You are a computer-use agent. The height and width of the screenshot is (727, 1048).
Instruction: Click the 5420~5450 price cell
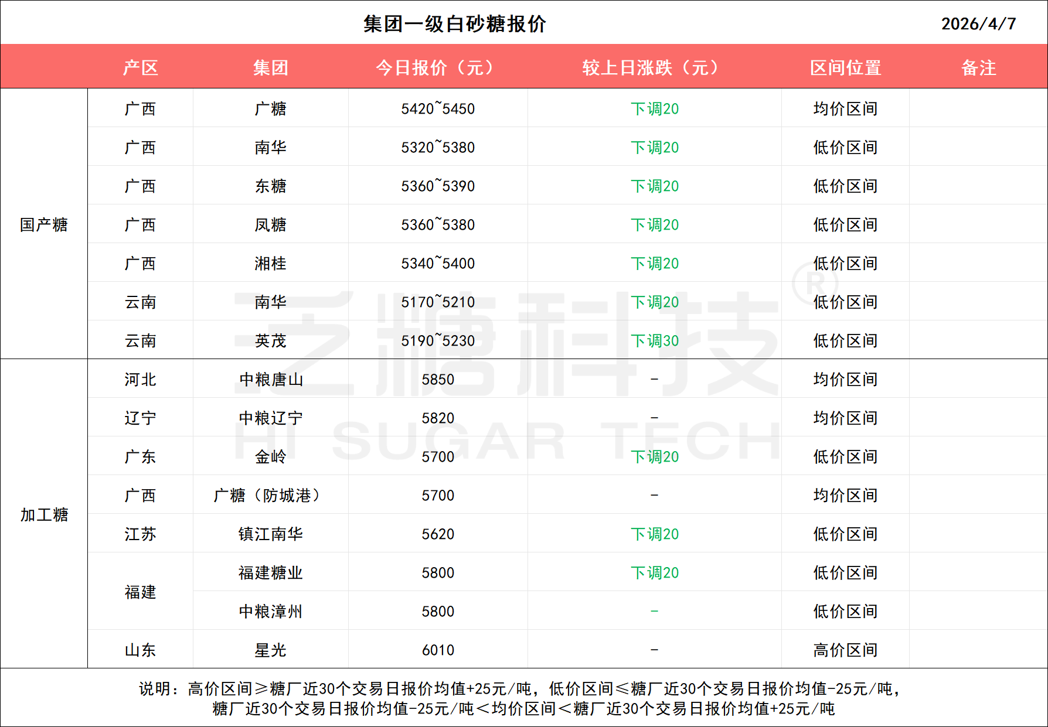click(437, 109)
